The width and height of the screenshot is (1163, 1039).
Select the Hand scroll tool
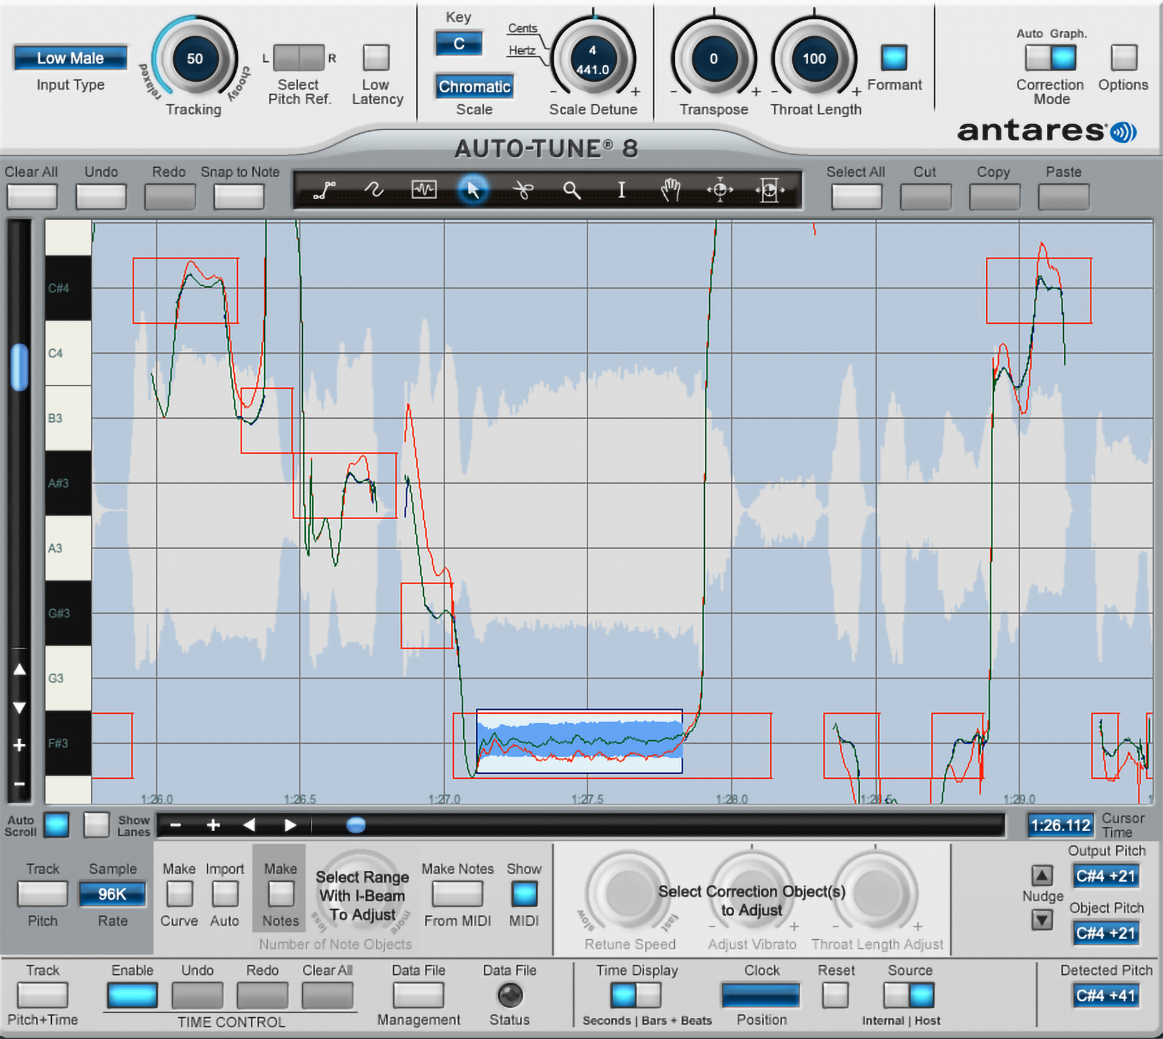pyautogui.click(x=670, y=190)
